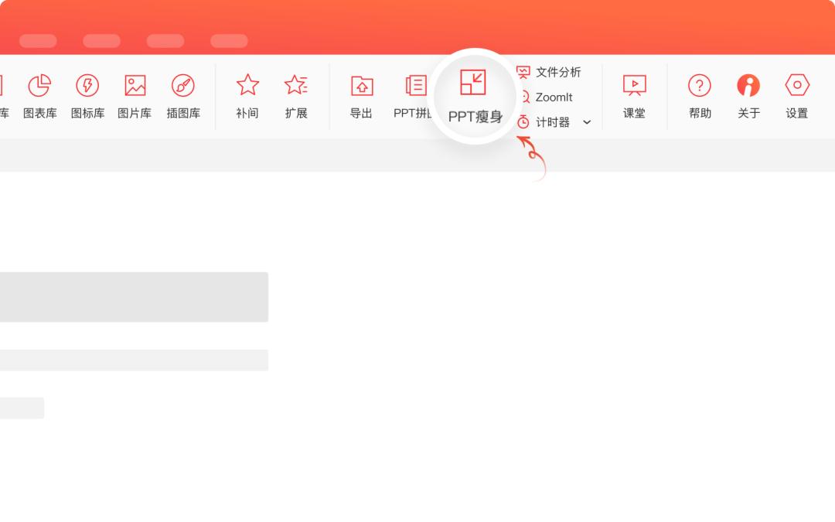Open the 图表库 chart library
The image size is (835, 522).
(x=39, y=96)
